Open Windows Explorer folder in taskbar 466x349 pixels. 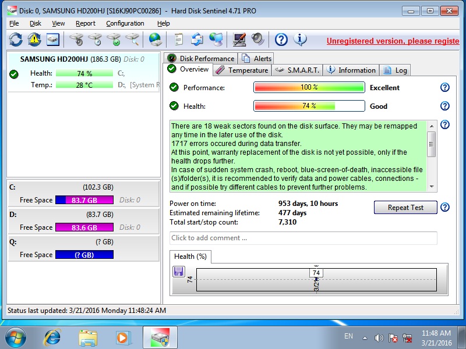(x=88, y=338)
